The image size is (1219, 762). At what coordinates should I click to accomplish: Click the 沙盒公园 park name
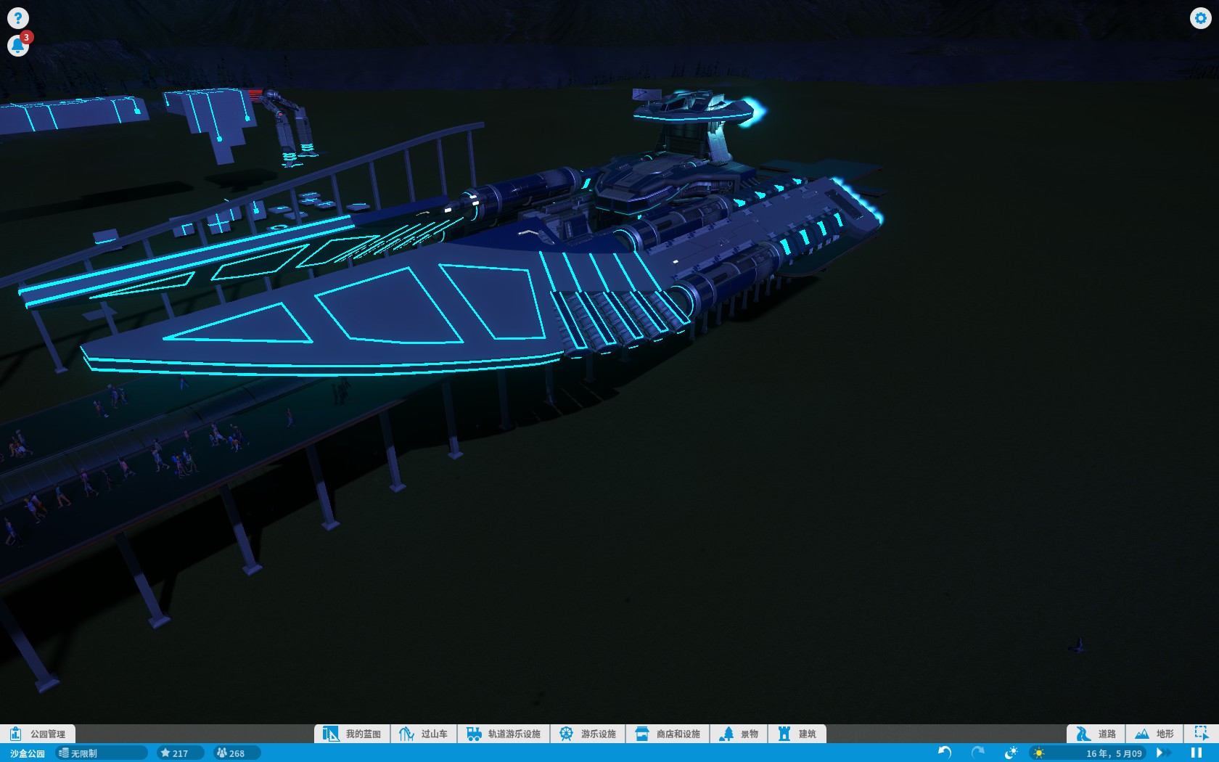[28, 753]
